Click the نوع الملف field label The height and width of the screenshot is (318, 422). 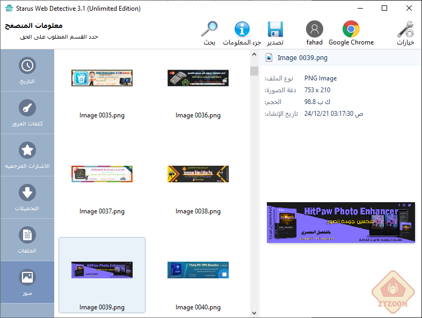279,78
